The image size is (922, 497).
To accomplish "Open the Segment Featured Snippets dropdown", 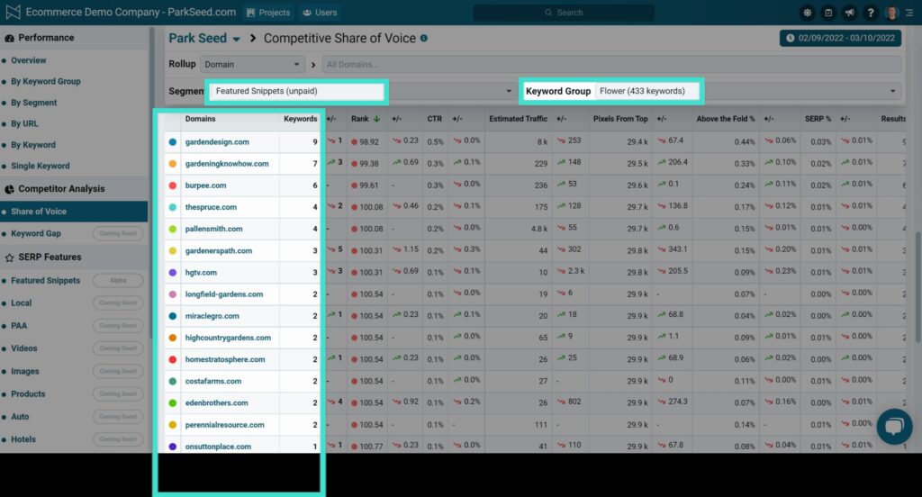I will click(362, 91).
